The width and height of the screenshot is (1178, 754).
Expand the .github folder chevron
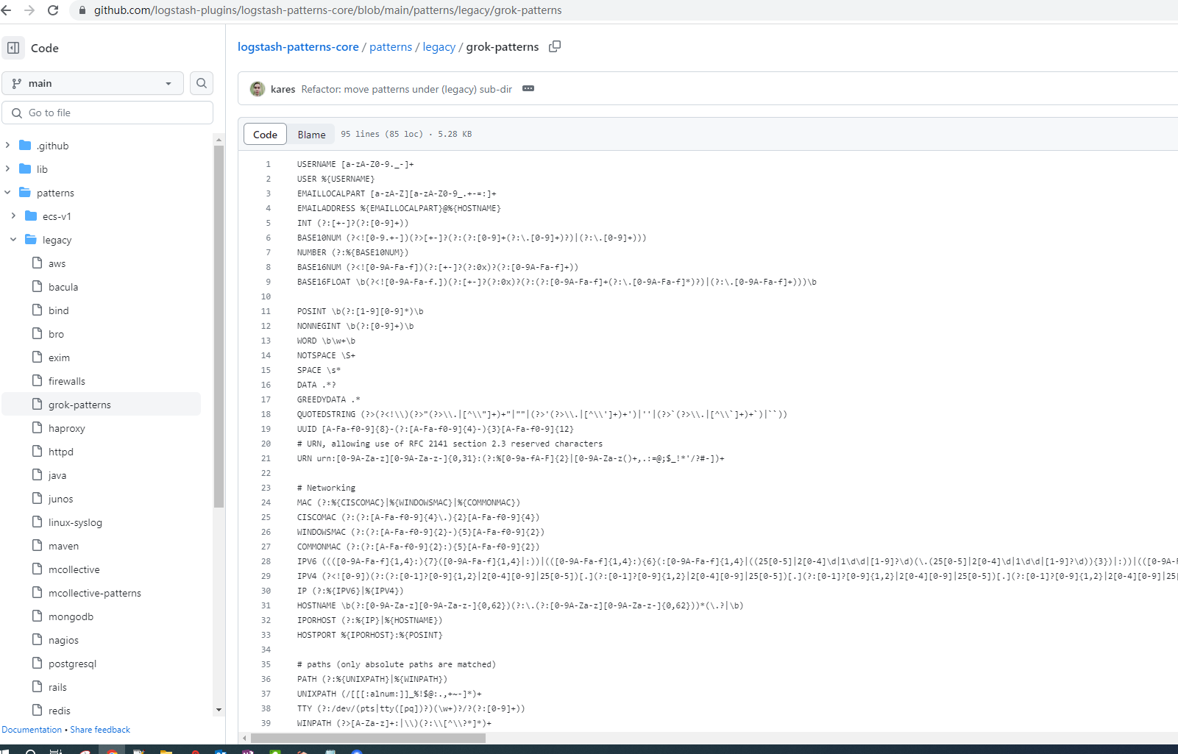pyautogui.click(x=8, y=146)
